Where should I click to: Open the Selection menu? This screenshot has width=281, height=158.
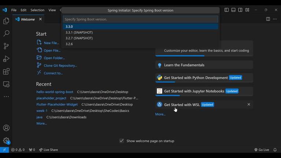coord(37,10)
